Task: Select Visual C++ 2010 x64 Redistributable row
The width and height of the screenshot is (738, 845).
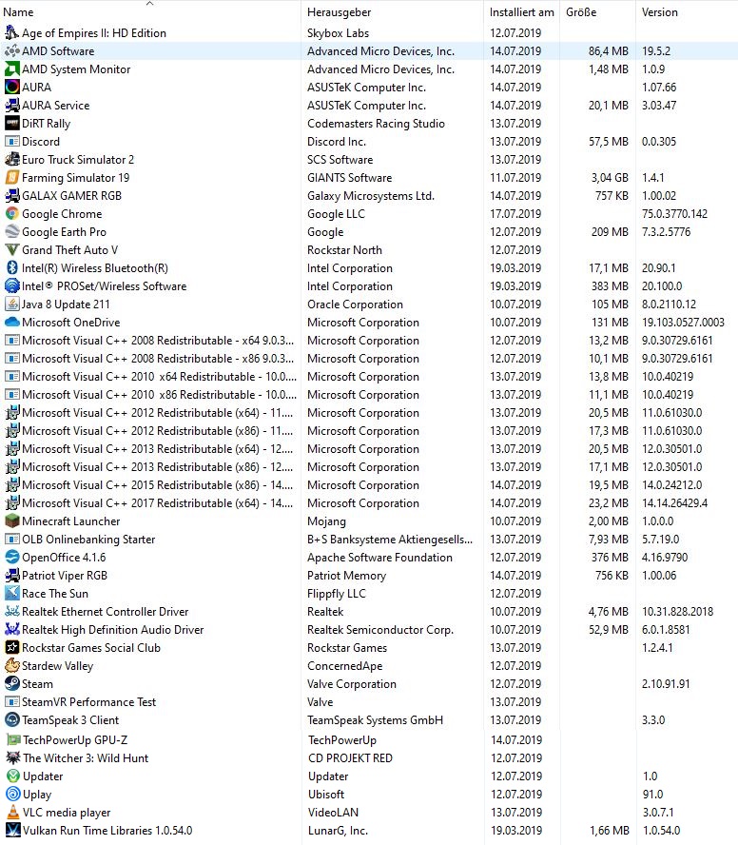Action: 369,377
